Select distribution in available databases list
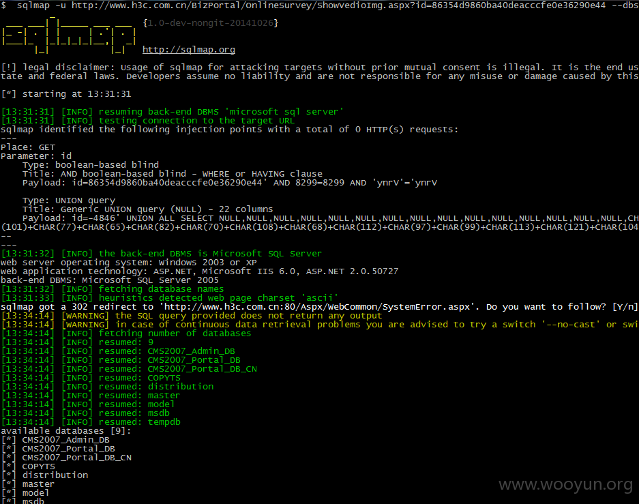 point(55,475)
